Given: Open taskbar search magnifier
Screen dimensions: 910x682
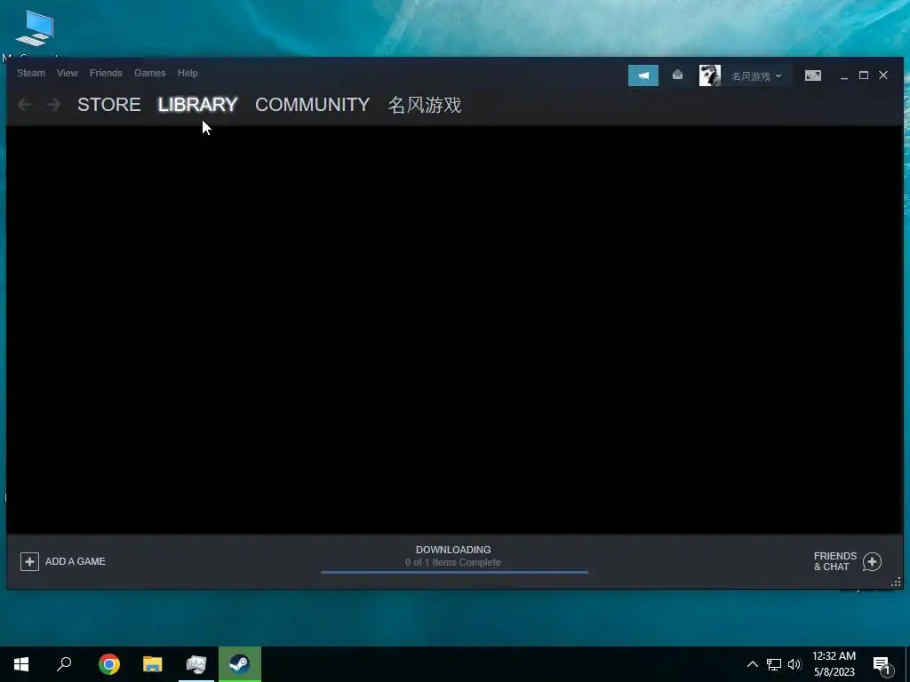Looking at the screenshot, I should click(64, 664).
